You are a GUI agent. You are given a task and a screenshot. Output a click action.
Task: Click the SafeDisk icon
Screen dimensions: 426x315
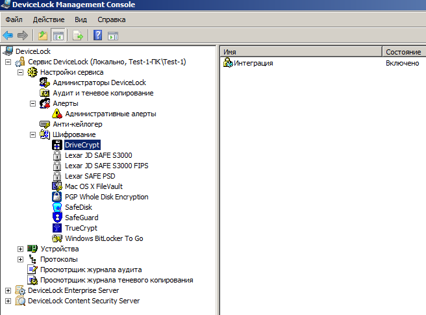[x=57, y=207]
